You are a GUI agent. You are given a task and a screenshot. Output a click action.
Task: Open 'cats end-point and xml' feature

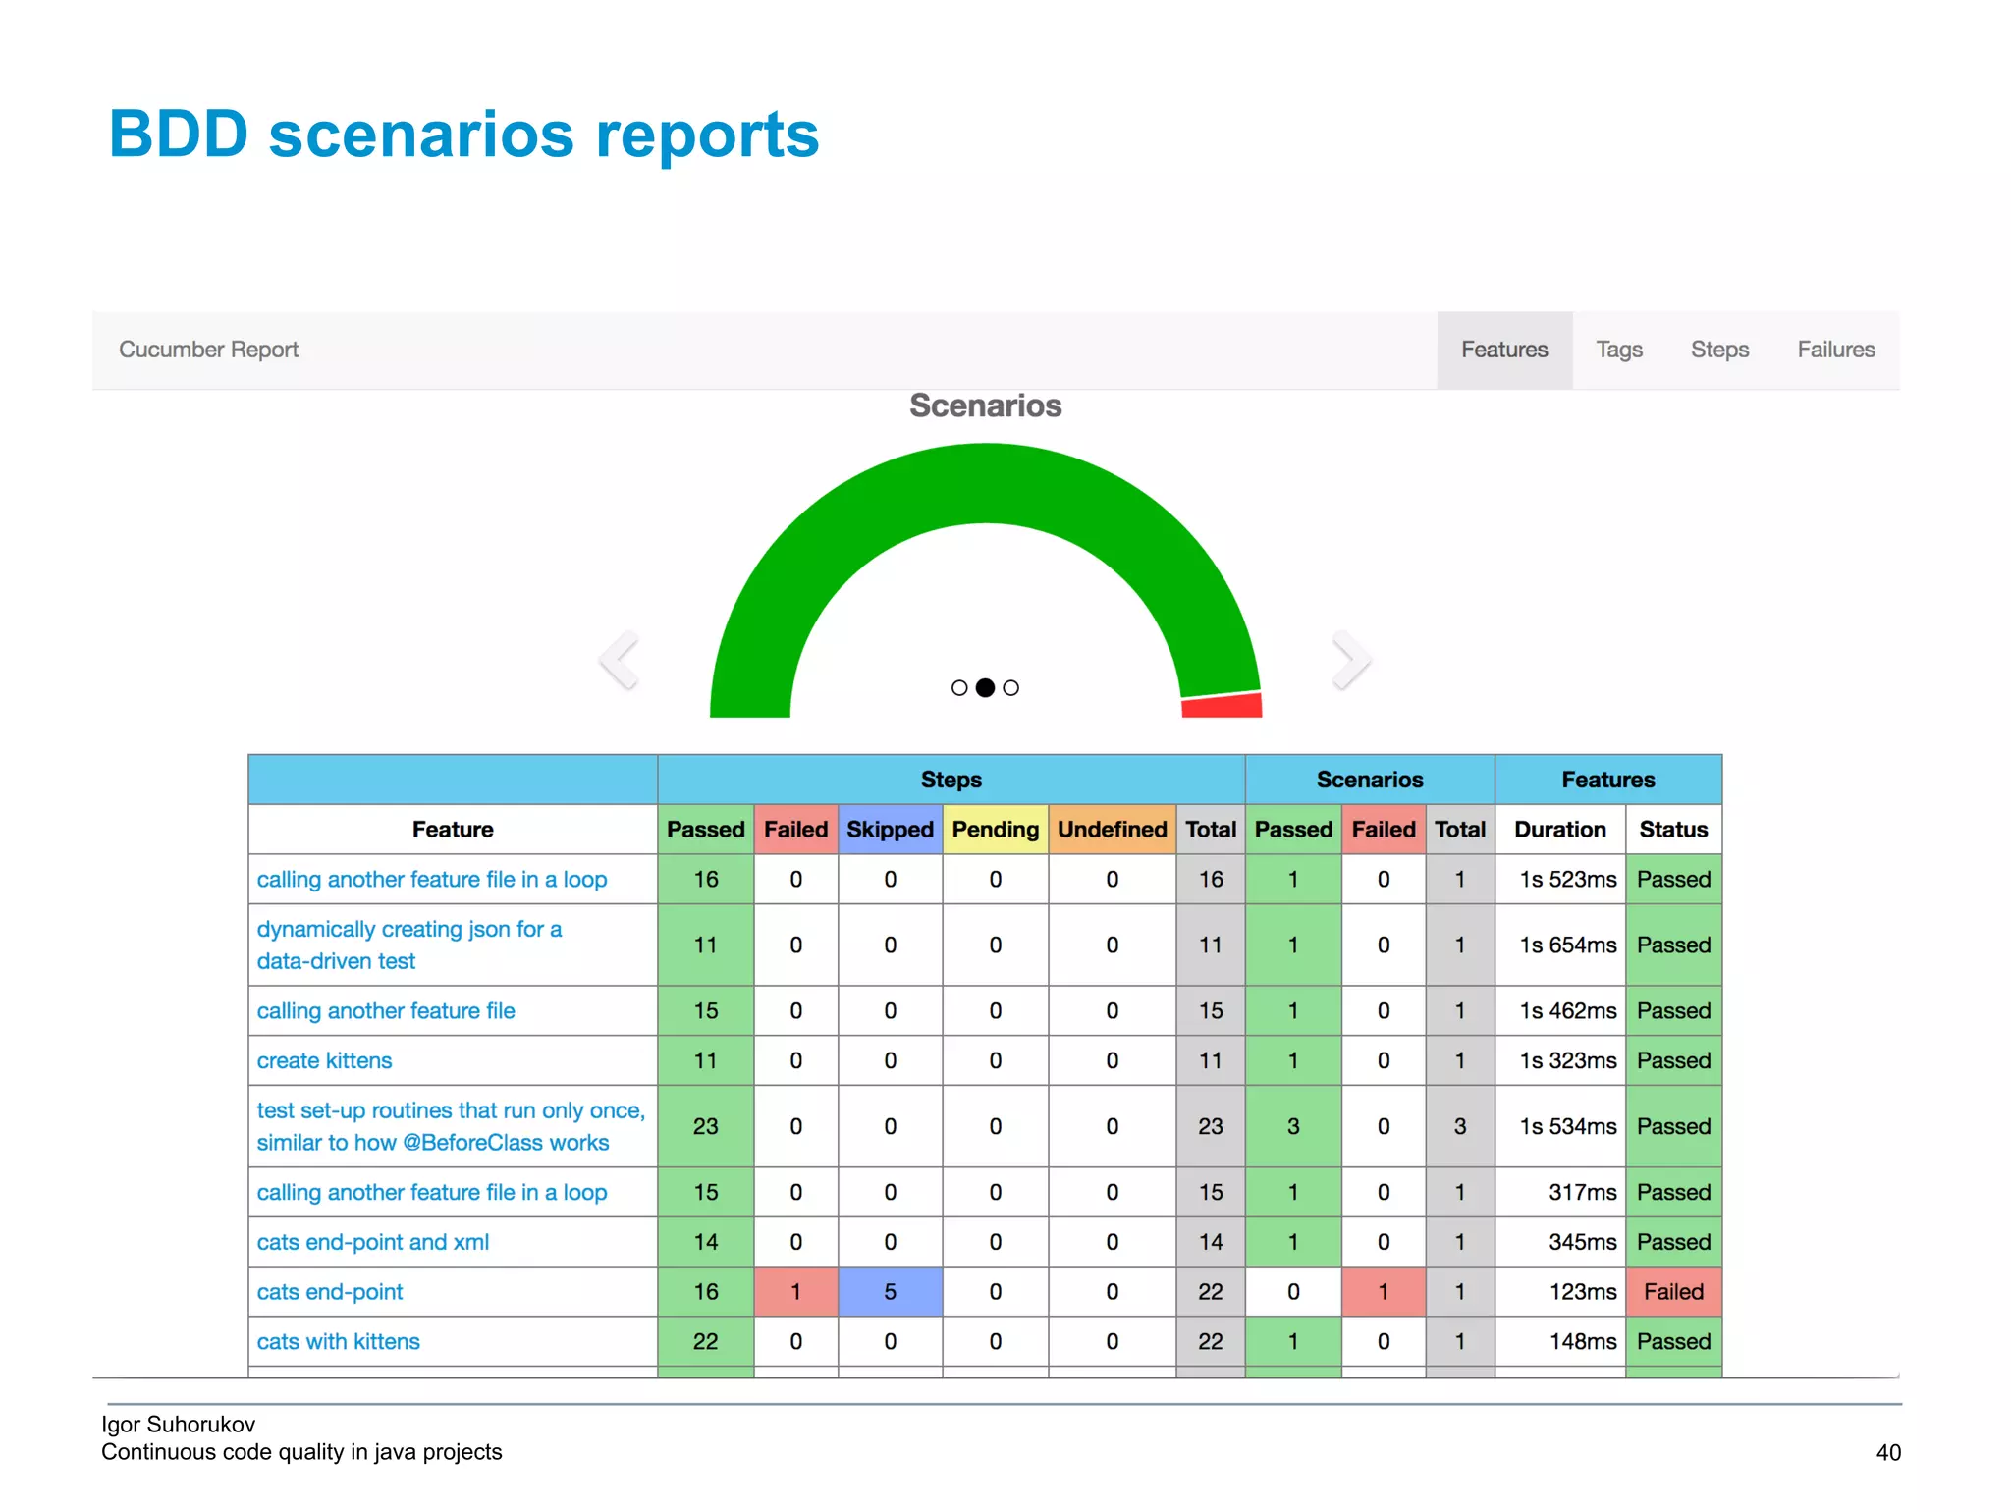point(372,1242)
